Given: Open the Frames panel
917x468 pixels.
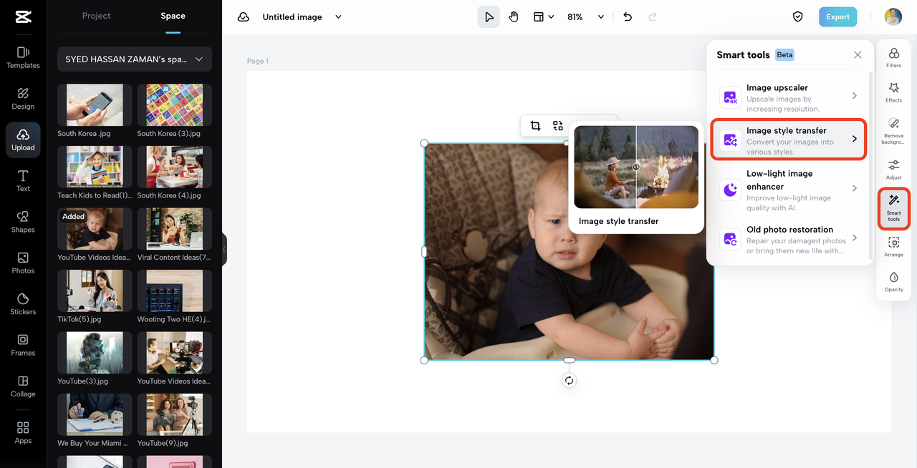Looking at the screenshot, I should pyautogui.click(x=23, y=345).
